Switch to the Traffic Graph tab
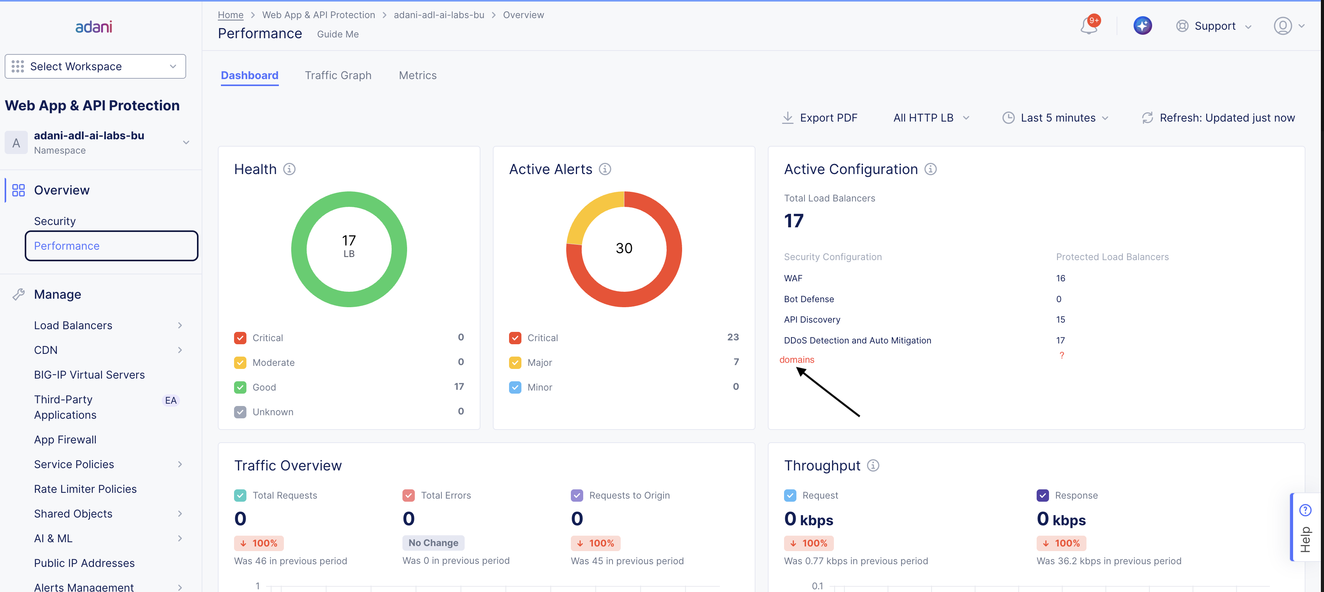1324x592 pixels. pos(338,76)
